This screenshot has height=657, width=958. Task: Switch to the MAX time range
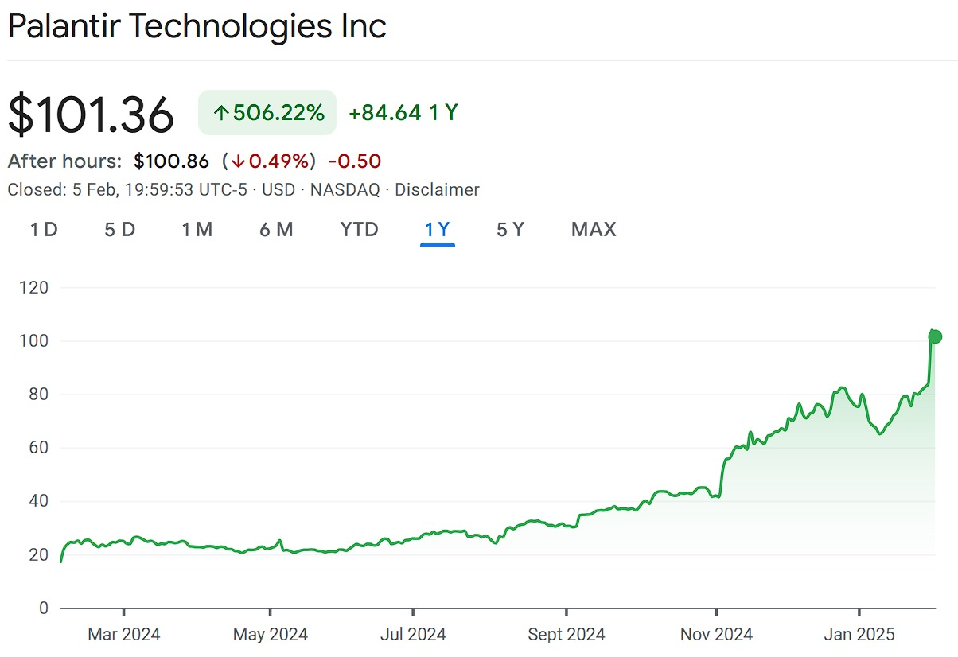(593, 229)
